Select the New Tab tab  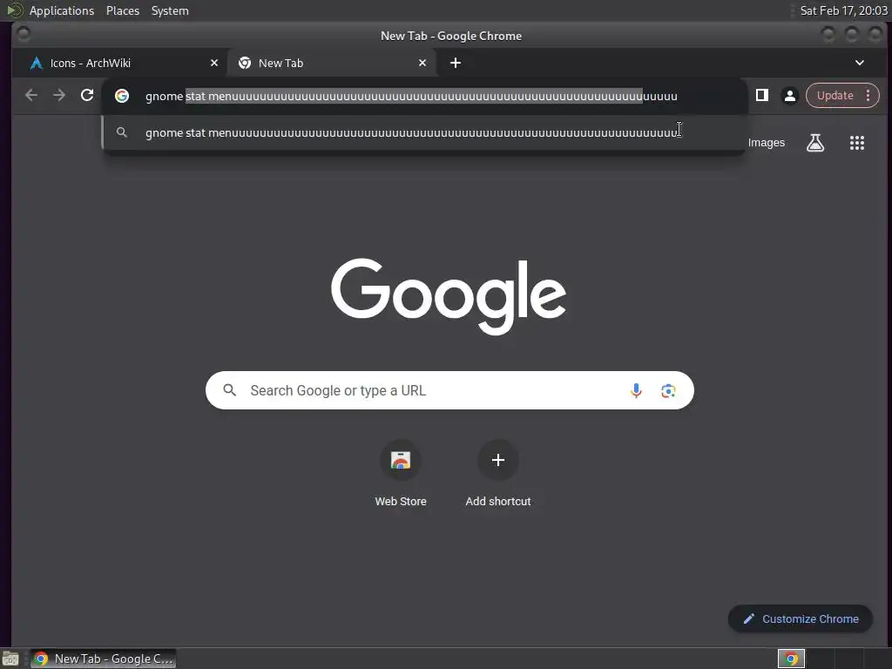tap(332, 63)
